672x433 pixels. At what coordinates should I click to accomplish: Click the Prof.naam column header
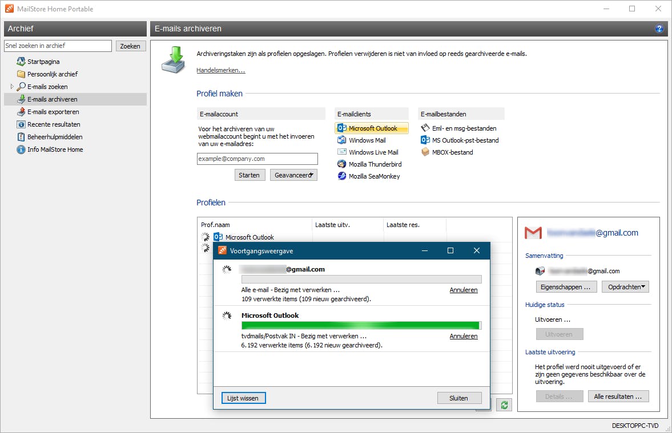255,224
